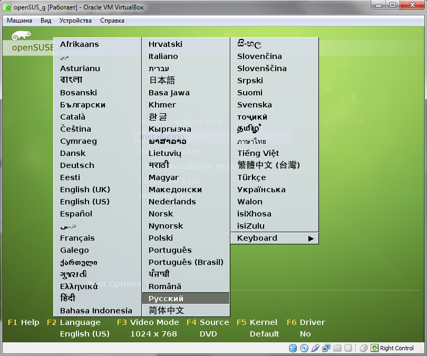427x356 pixels.
Task: Choose Galego language entry
Action: click(x=98, y=250)
